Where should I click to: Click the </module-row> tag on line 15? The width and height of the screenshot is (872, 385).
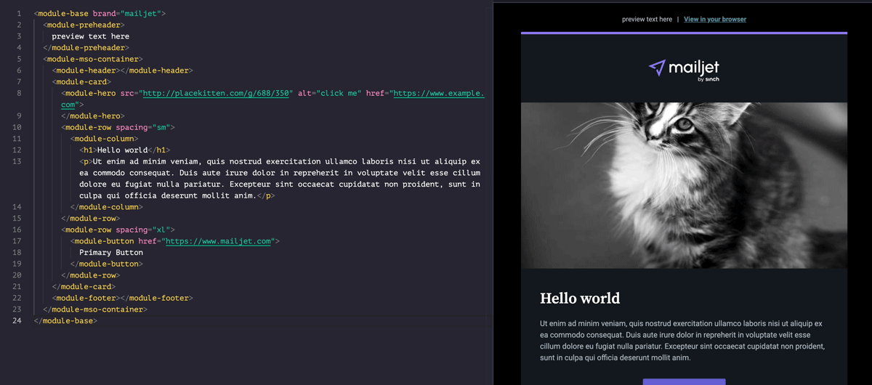(x=90, y=218)
